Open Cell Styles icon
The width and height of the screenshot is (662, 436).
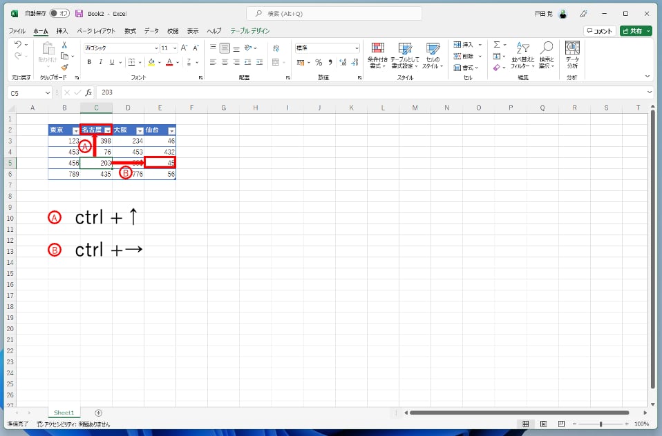coord(433,55)
